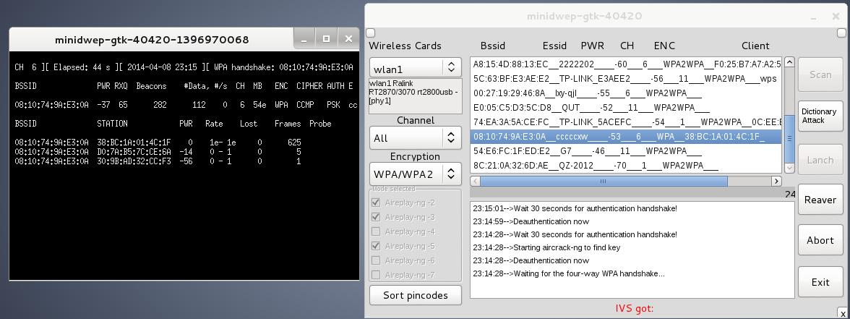Enable the Aireplay-ng -4 checkbox
This screenshot has height=319, width=850.
(x=374, y=231)
